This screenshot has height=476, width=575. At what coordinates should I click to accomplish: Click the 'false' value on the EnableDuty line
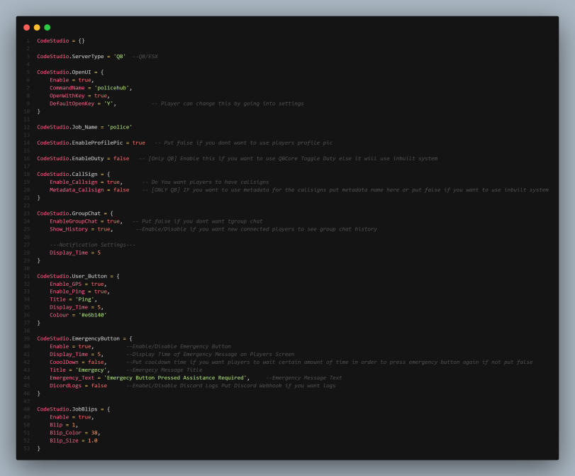pos(121,158)
